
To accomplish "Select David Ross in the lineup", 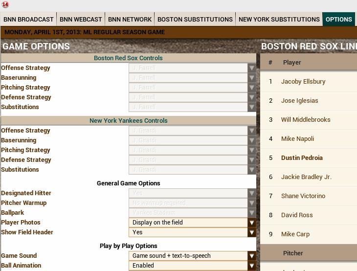I will click(297, 215).
